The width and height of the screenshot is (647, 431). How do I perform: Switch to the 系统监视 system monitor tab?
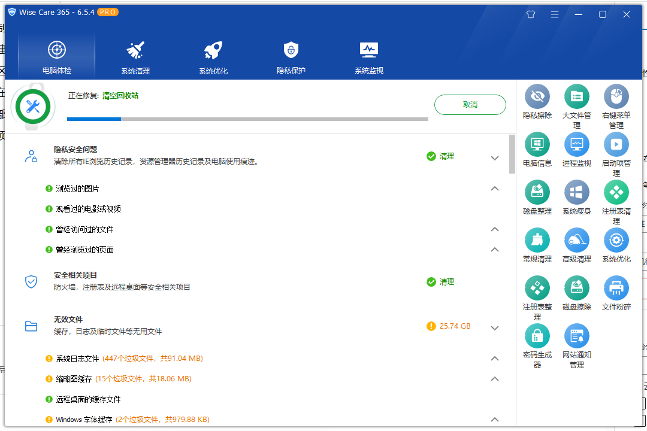[369, 57]
